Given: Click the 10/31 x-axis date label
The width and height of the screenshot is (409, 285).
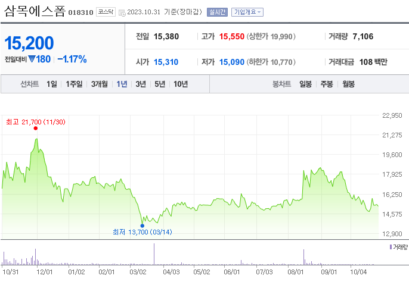Looking at the screenshot, I should click(x=11, y=272).
